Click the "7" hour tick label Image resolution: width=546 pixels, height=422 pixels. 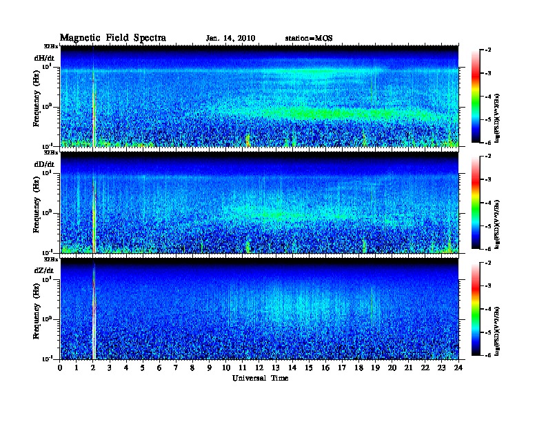pos(176,368)
